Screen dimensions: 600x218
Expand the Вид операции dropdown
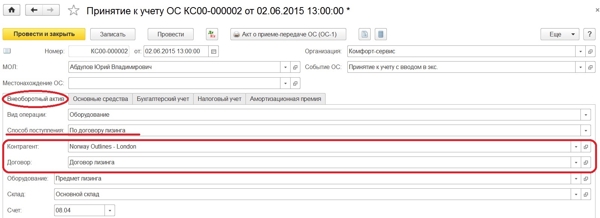(x=586, y=115)
